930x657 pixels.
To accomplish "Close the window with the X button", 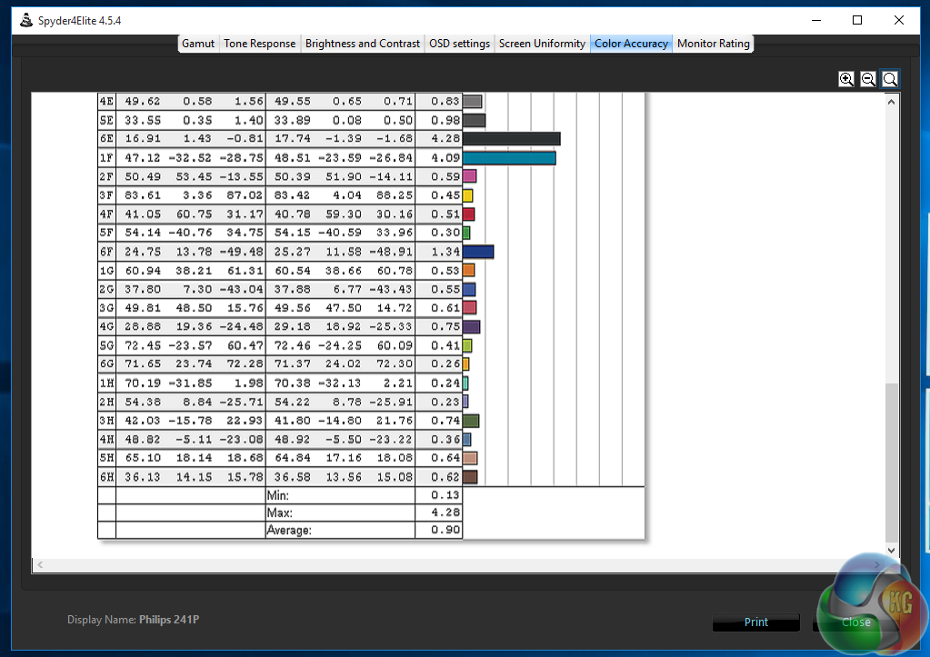I will 898,20.
